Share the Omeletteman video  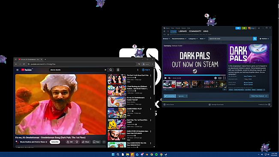click(x=86, y=142)
